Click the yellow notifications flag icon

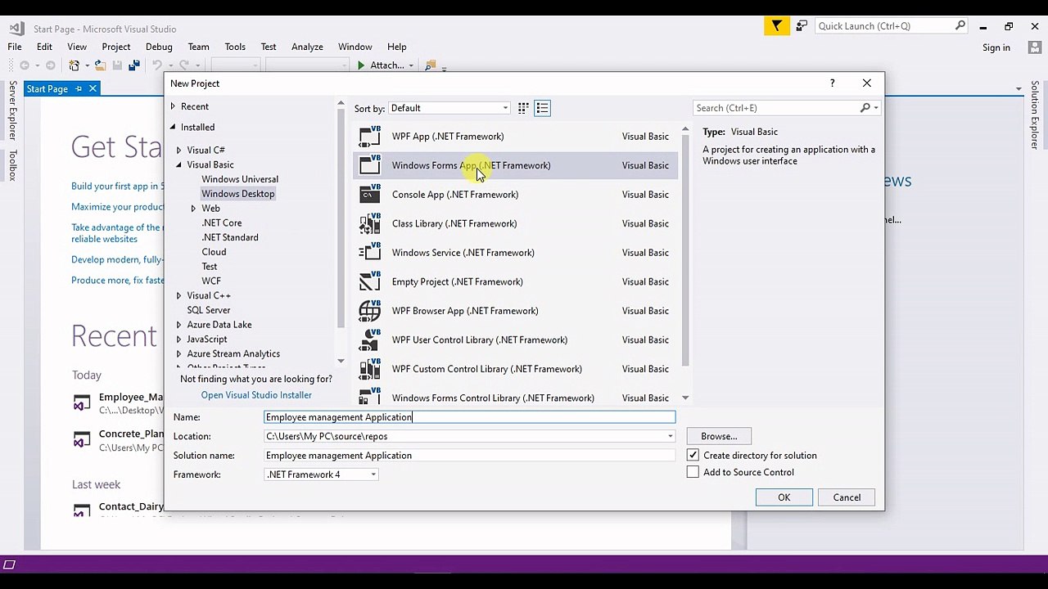click(777, 26)
